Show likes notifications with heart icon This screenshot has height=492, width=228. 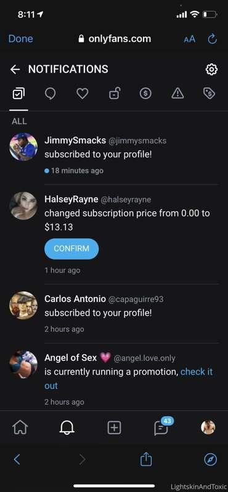pos(83,93)
